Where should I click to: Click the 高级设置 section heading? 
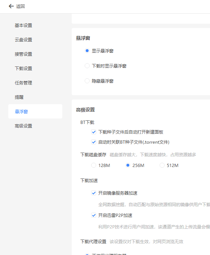pos(85,110)
